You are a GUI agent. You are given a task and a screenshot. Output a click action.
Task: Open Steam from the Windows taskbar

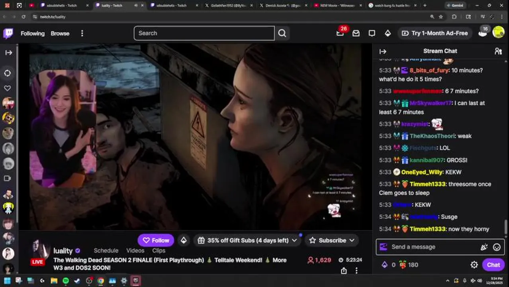pos(77,281)
